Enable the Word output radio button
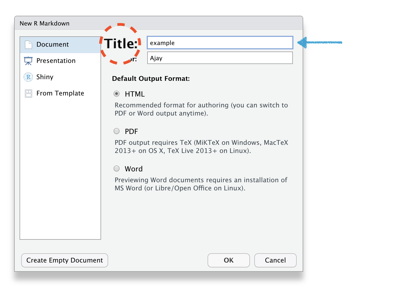 117,169
